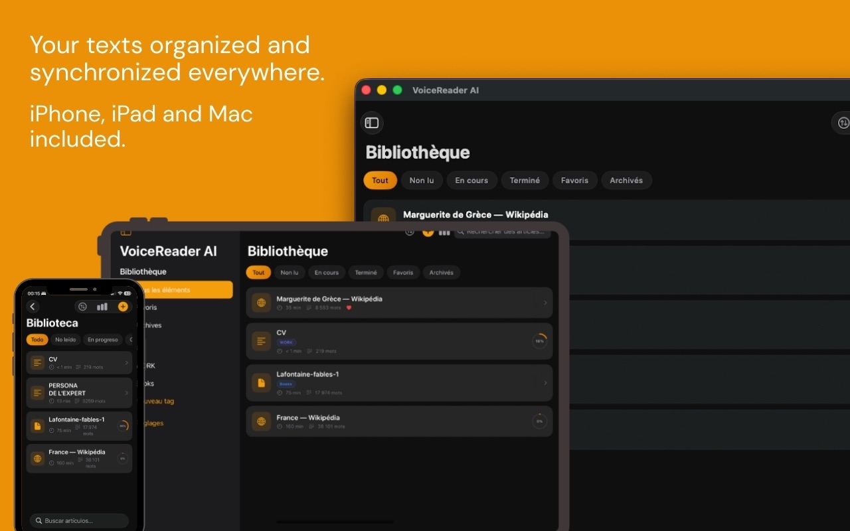Open the chevron on the iPhone CV row

126,363
